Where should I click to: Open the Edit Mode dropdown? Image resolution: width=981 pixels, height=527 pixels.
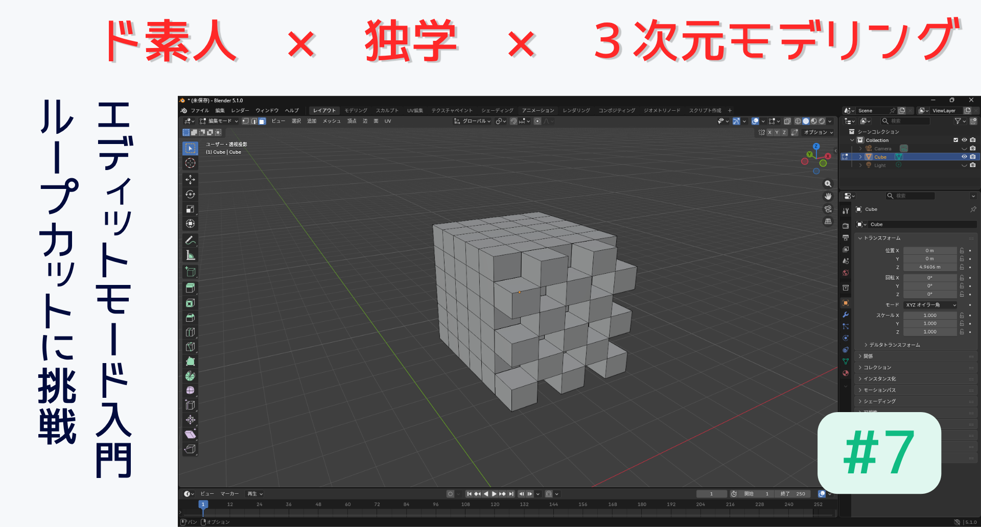point(219,121)
